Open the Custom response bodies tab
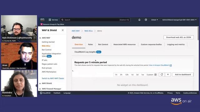 (151, 44)
